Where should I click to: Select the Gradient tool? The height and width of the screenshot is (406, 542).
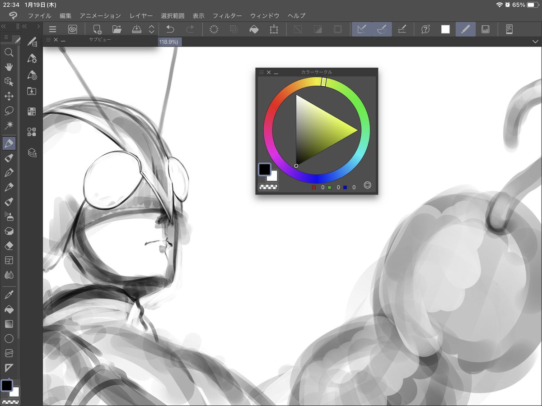[x=9, y=324]
